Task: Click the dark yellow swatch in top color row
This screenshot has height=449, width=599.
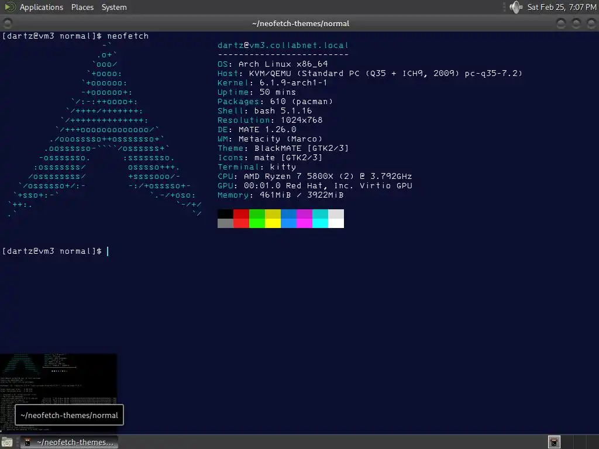Action: click(273, 214)
